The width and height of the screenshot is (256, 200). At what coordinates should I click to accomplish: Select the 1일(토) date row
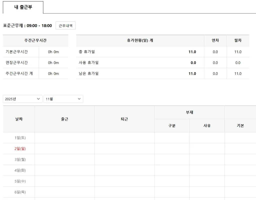click(20, 138)
